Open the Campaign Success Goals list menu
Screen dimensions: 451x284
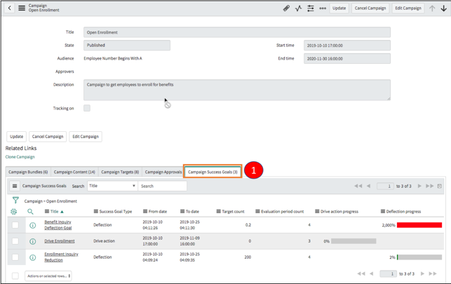(15, 186)
